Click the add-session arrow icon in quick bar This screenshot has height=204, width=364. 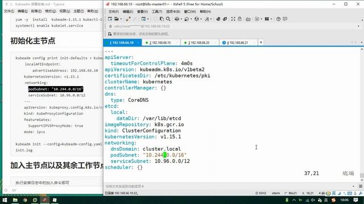110,34
